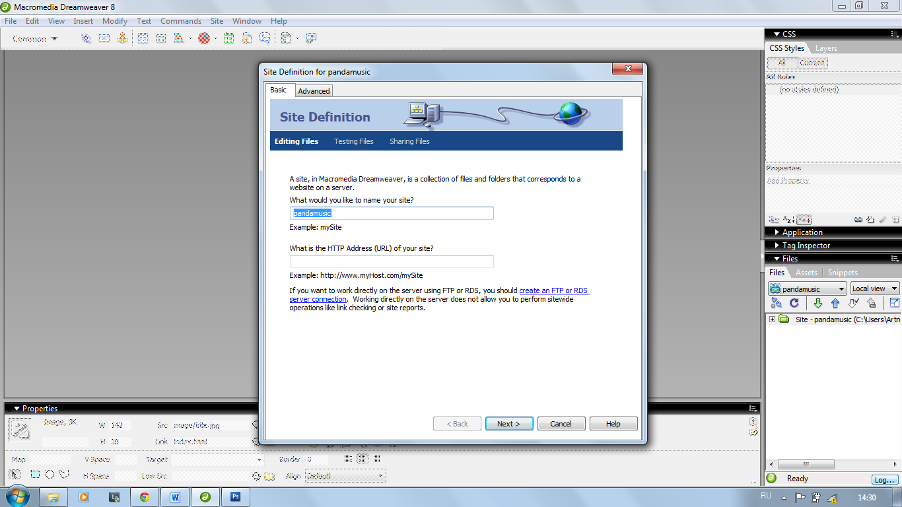Click the browse folder icon next to Low Src
The height and width of the screenshot is (507, 902).
coord(269,476)
